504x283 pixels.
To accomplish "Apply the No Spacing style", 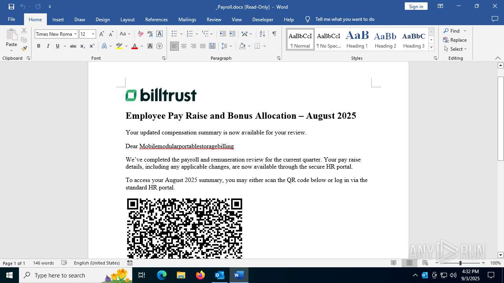I will 329,39.
